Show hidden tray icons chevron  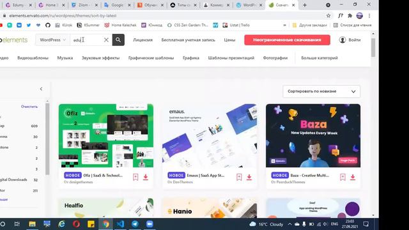pos(289,224)
